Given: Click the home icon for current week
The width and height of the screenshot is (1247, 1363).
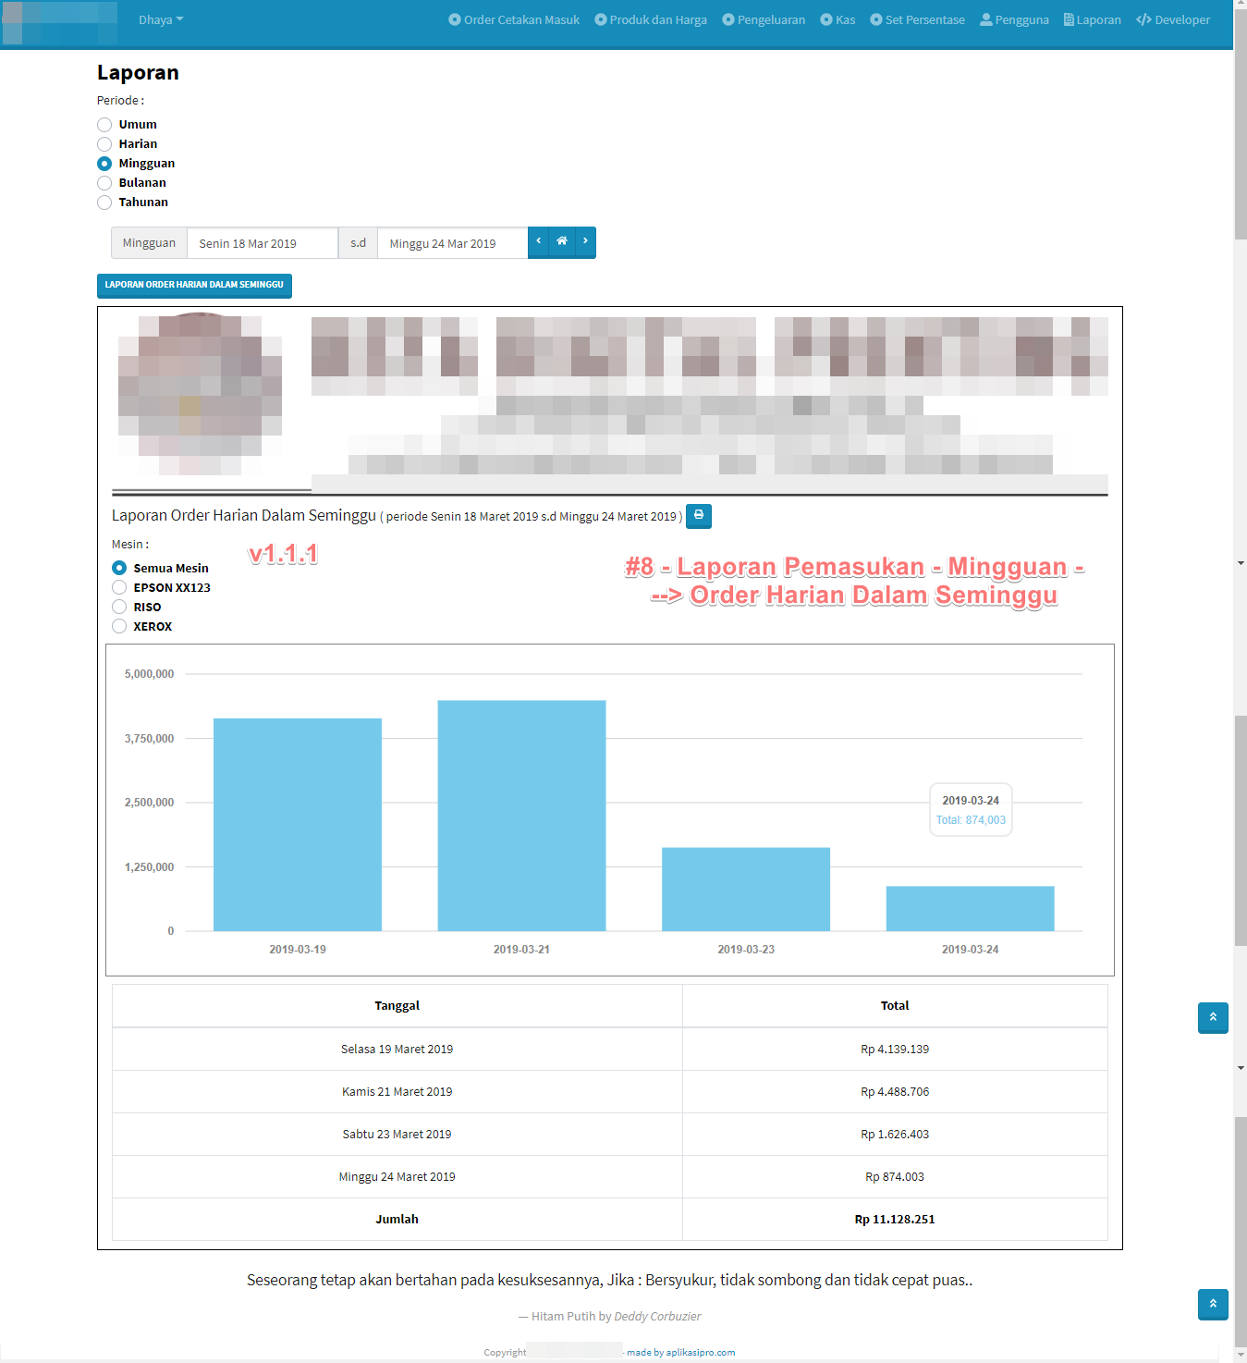Looking at the screenshot, I should pos(562,242).
